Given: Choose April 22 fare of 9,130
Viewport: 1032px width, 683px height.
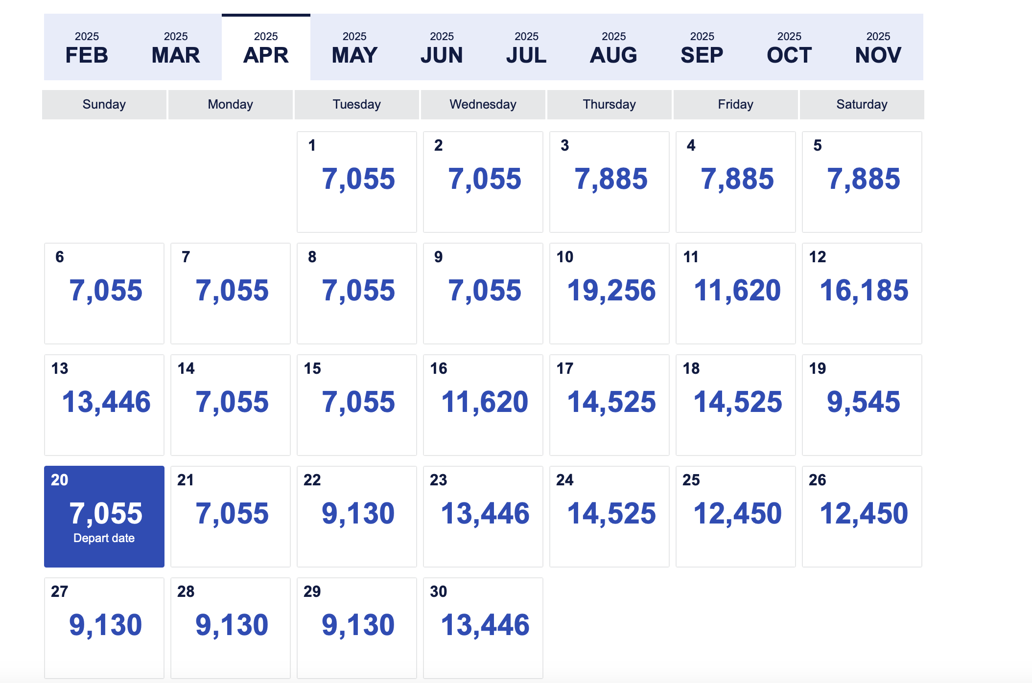Looking at the screenshot, I should 356,516.
